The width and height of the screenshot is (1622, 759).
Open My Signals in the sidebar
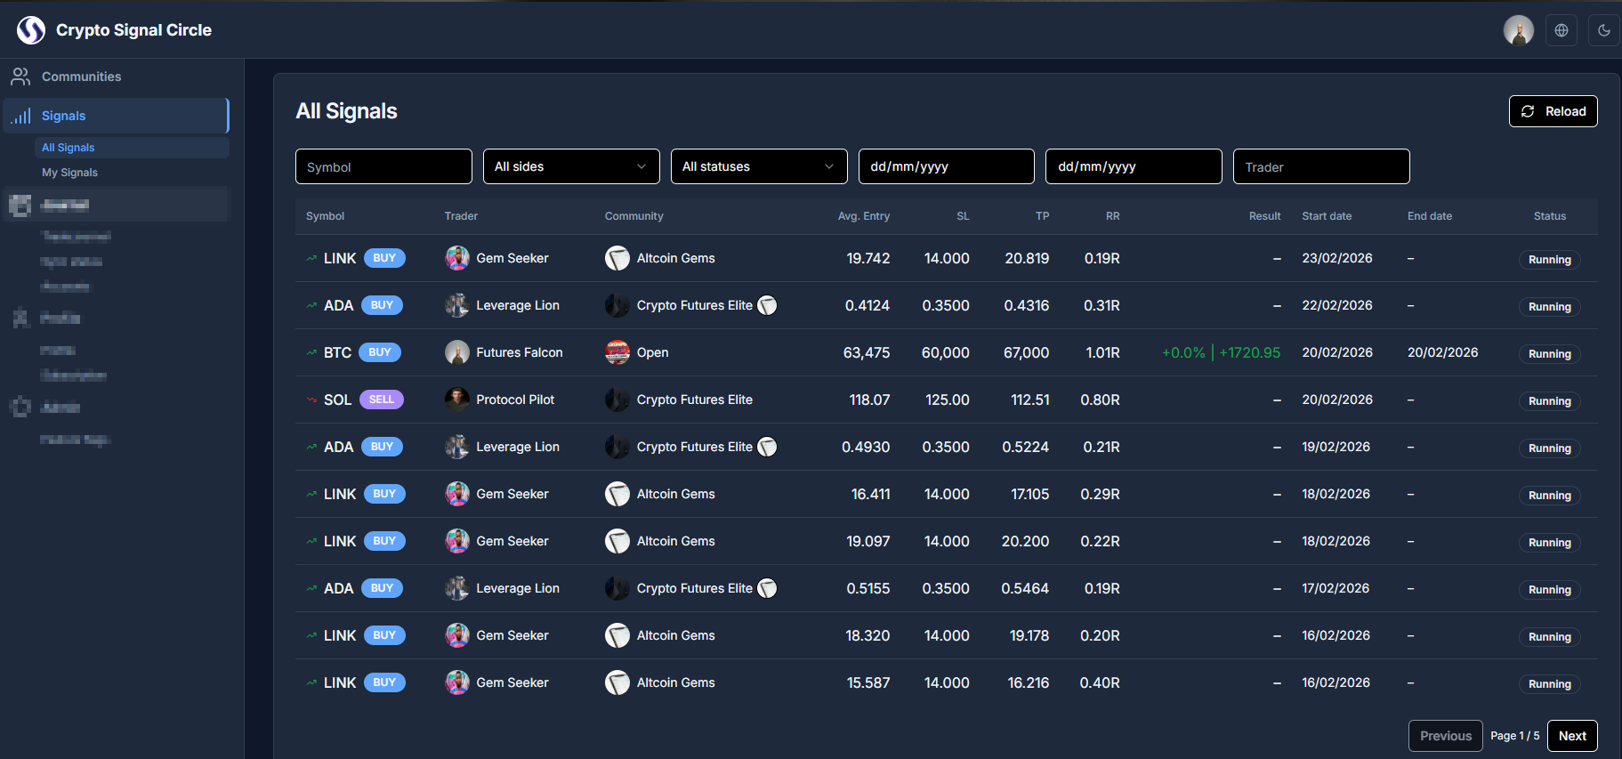click(70, 173)
